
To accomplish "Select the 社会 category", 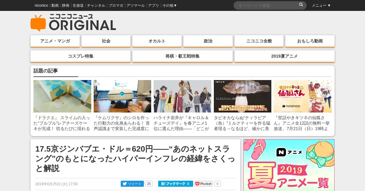I will (106, 41).
